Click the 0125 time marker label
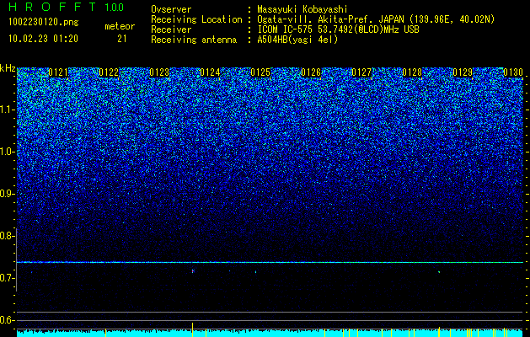The height and width of the screenshot is (337, 530). (x=260, y=72)
